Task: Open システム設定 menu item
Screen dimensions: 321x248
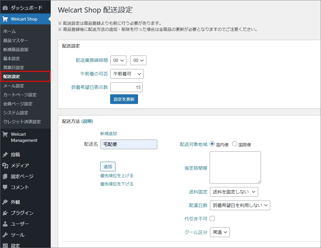Action: (15, 113)
